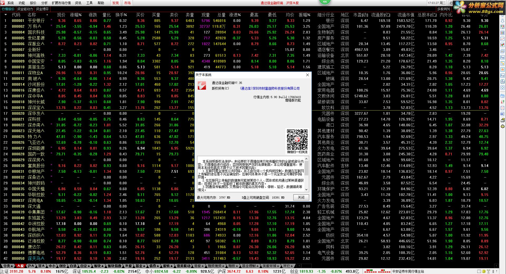The image size is (506, 274).
Task: Expand the 基金 bottom tab menu
Action: [140, 266]
